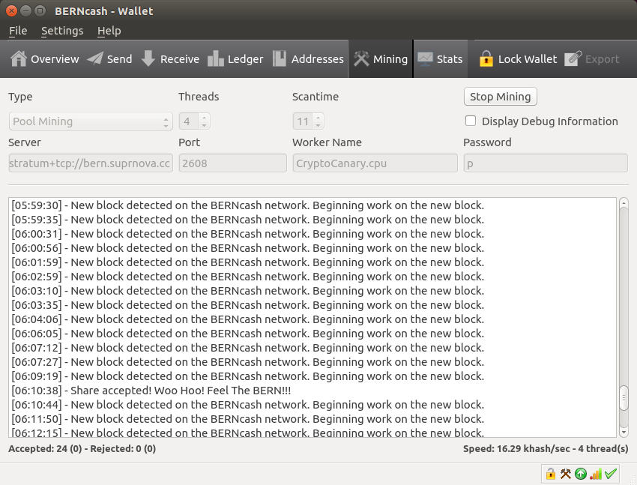Switch to the Receive tab
This screenshot has height=485, width=637.
click(x=170, y=59)
